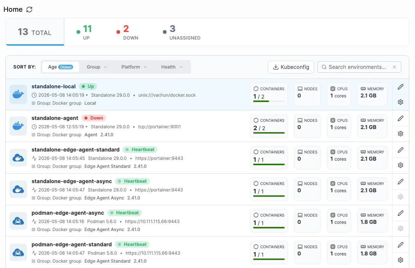415x268 pixels.
Task: Open the standalone-edge-agent-async environment
Action: 72,181
